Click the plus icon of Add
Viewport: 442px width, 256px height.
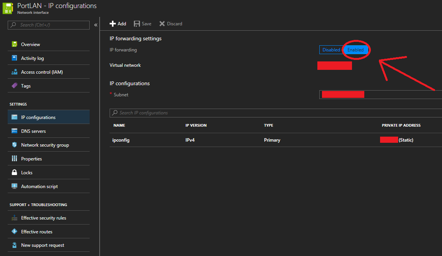click(x=112, y=24)
